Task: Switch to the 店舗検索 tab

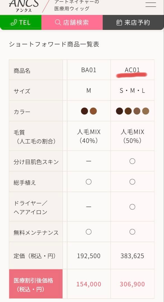Action: tap(73, 22)
